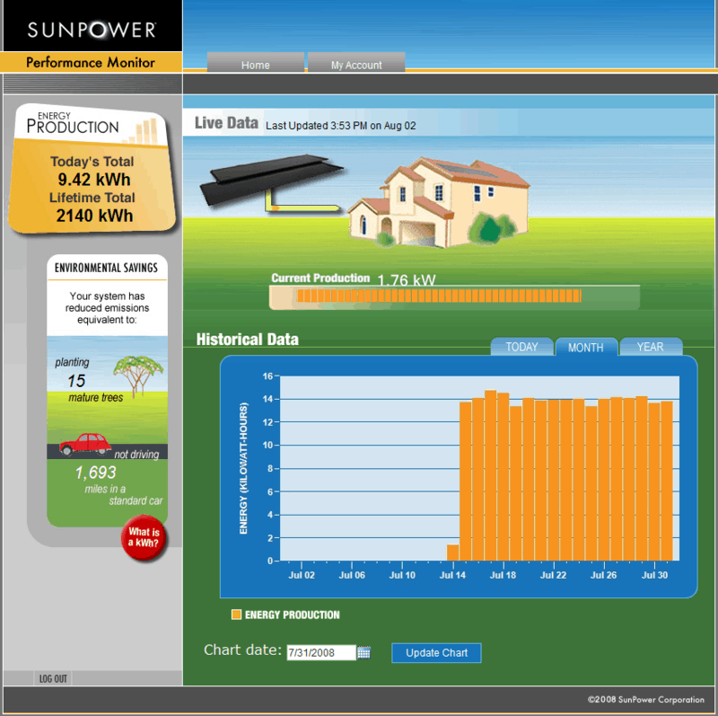Open the Home tab
This screenshot has width=718, height=716.
256,63
